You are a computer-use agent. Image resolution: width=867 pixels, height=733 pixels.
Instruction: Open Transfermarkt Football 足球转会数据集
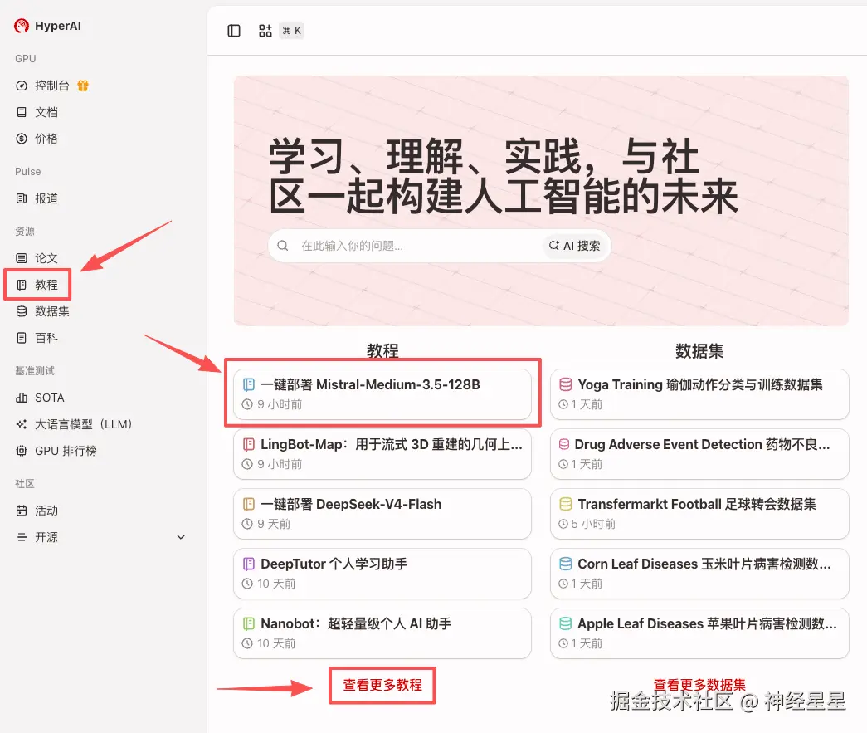pyautogui.click(x=699, y=514)
